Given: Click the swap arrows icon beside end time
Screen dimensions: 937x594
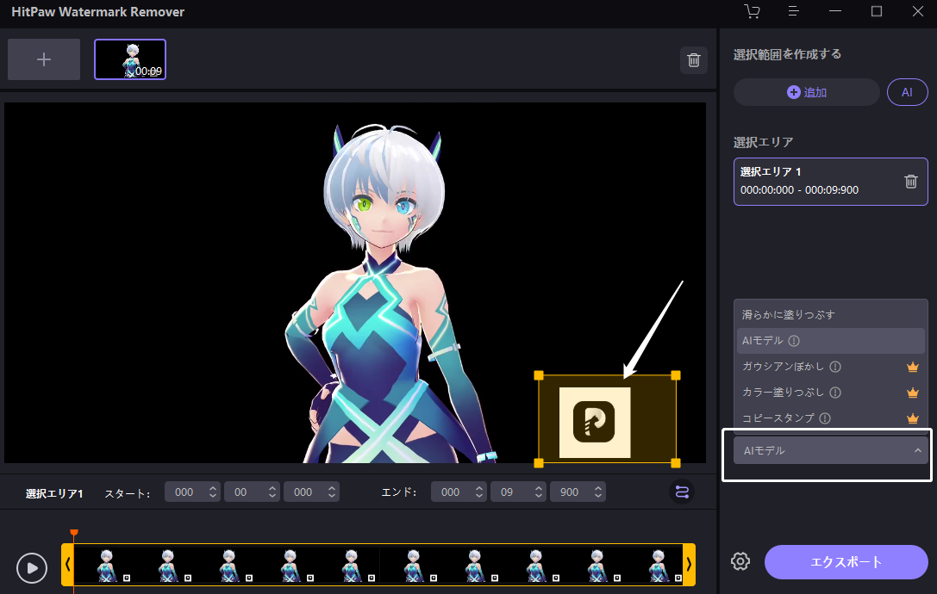Looking at the screenshot, I should click(682, 492).
